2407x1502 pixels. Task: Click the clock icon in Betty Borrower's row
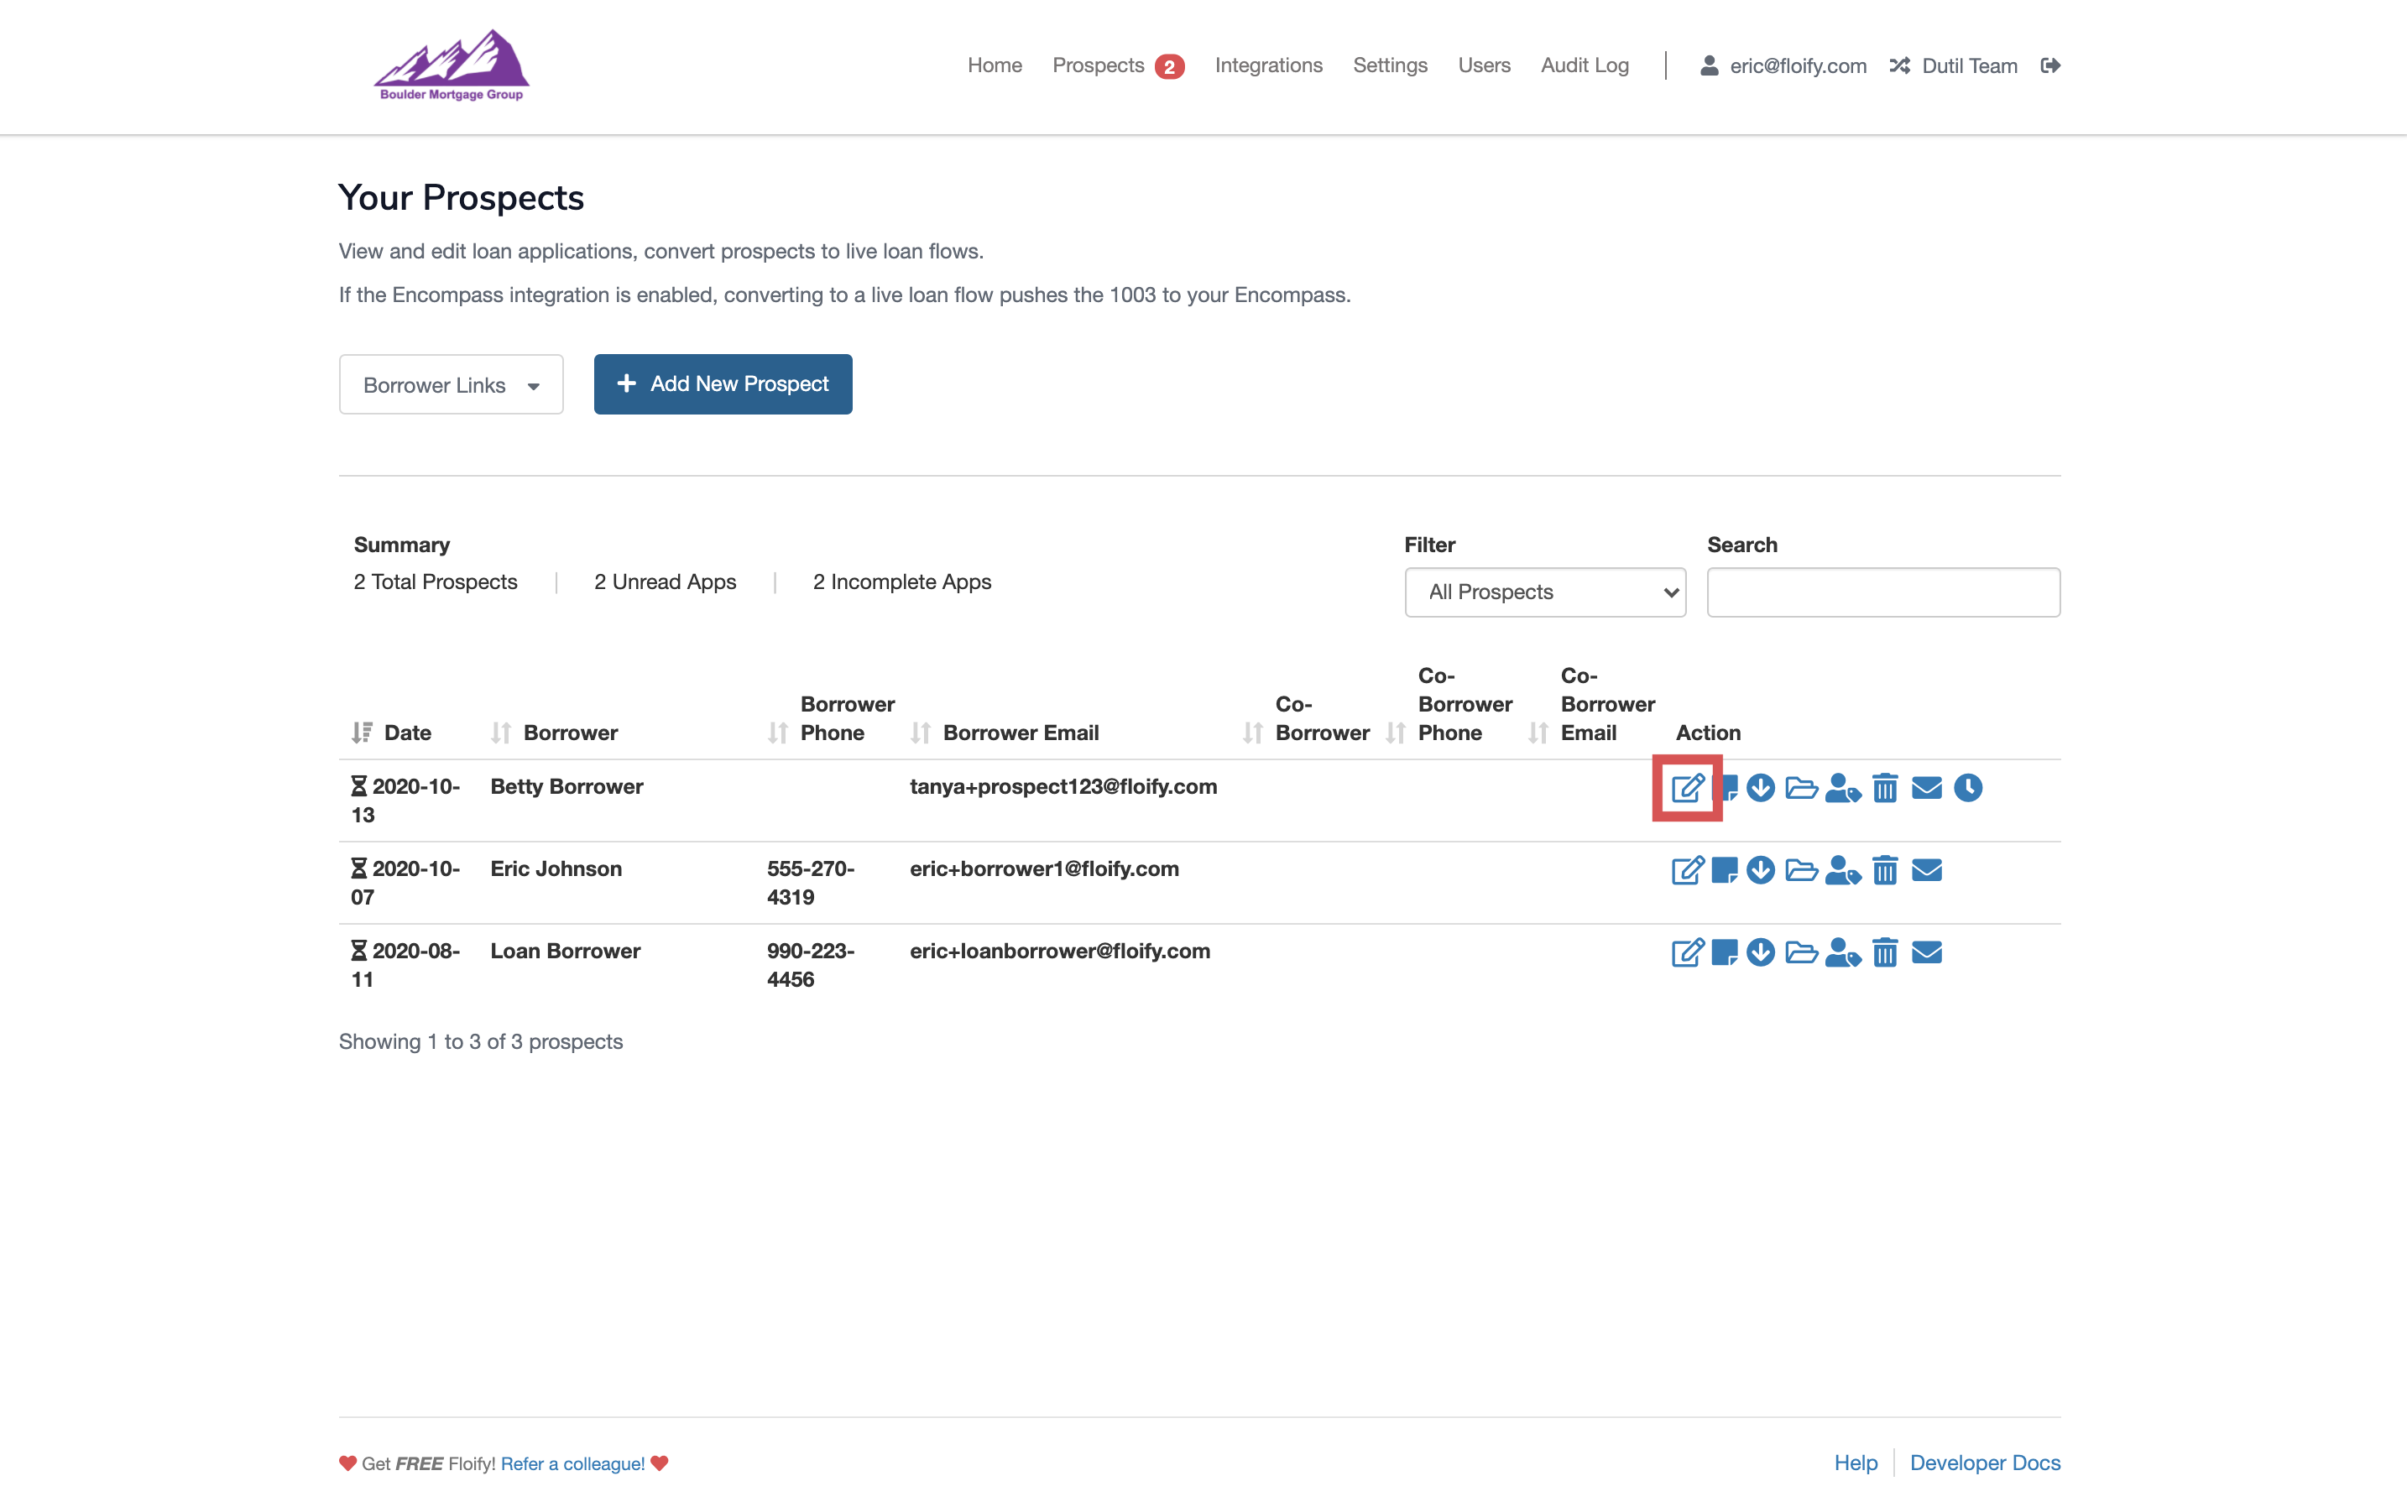point(1967,789)
